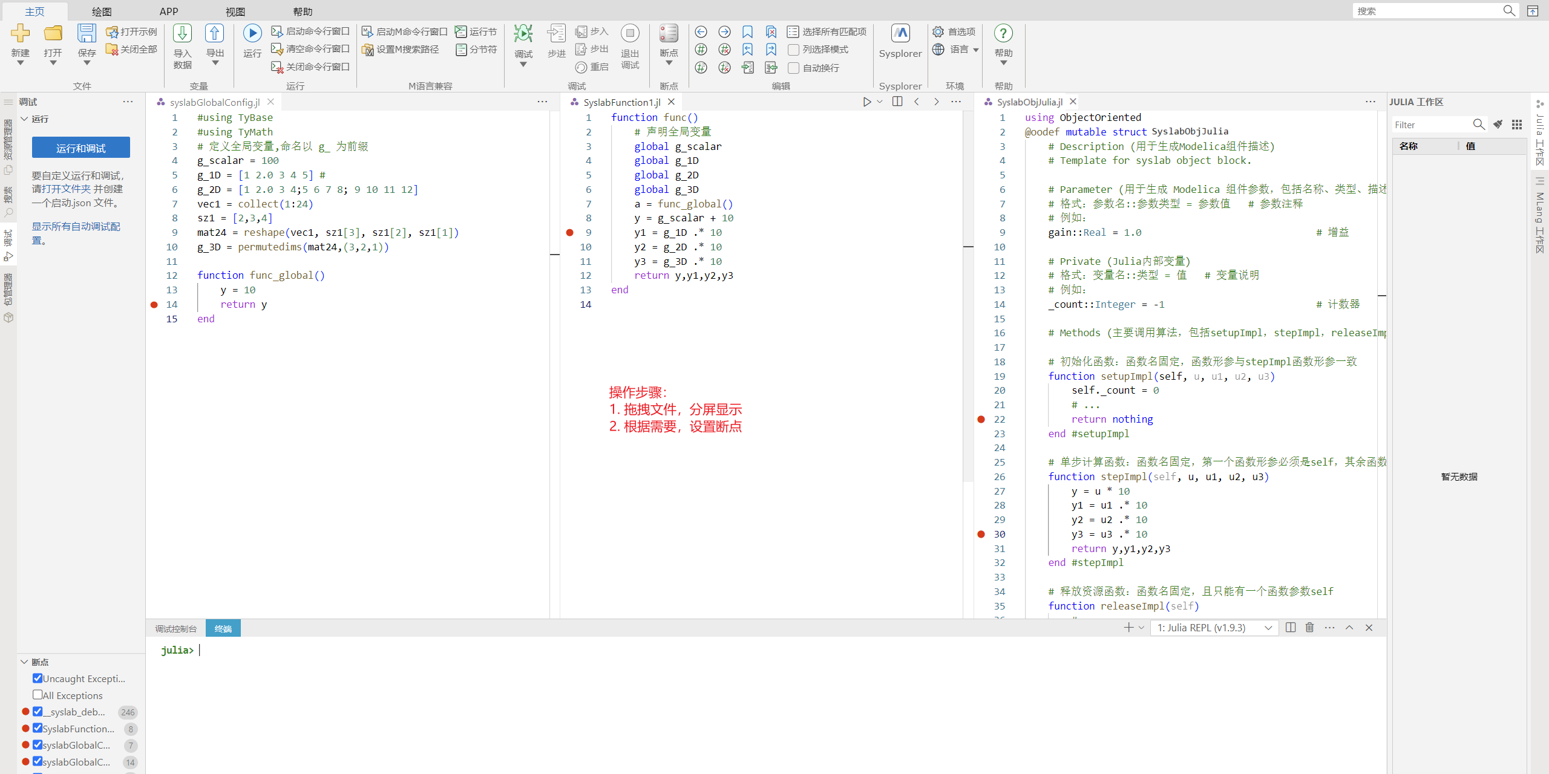Click the 打开 (Open) folder icon
The height and width of the screenshot is (774, 1549).
coord(53,34)
